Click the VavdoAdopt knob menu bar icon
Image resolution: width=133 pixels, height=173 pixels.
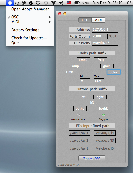[x=10, y=3]
